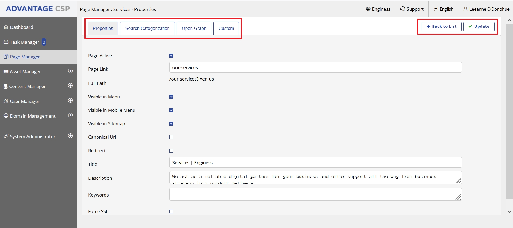Click the Domain Management globe icon
The width and height of the screenshot is (513, 228).
pos(6,116)
